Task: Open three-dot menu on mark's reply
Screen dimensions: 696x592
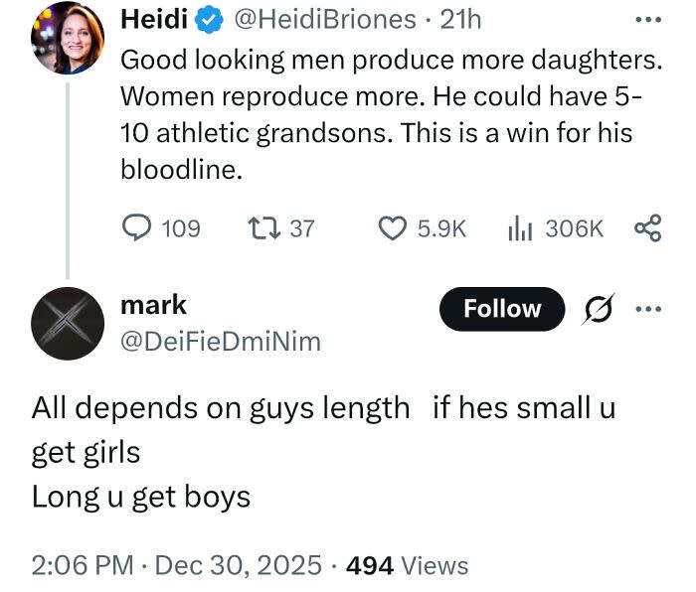Action: 647,308
